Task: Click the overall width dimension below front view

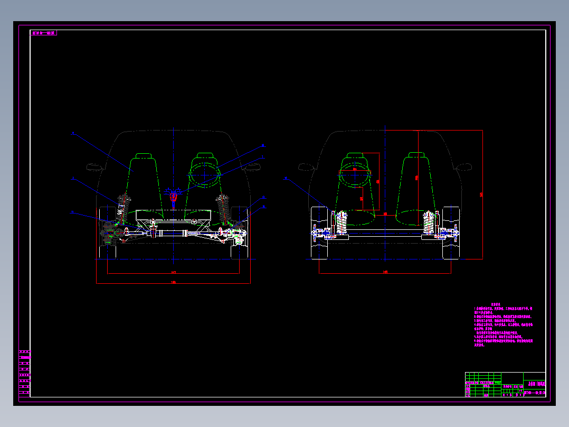Action: [174, 282]
